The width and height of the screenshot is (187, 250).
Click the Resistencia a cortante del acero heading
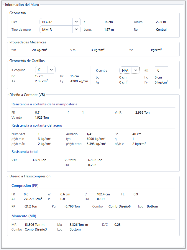coord(37,125)
